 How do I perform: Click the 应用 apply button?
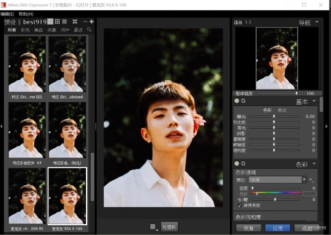click(277, 228)
